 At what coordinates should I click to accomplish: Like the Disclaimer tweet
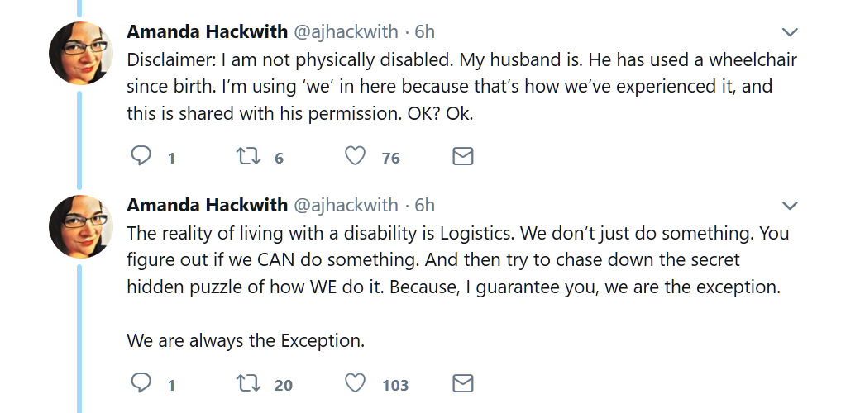(355, 156)
